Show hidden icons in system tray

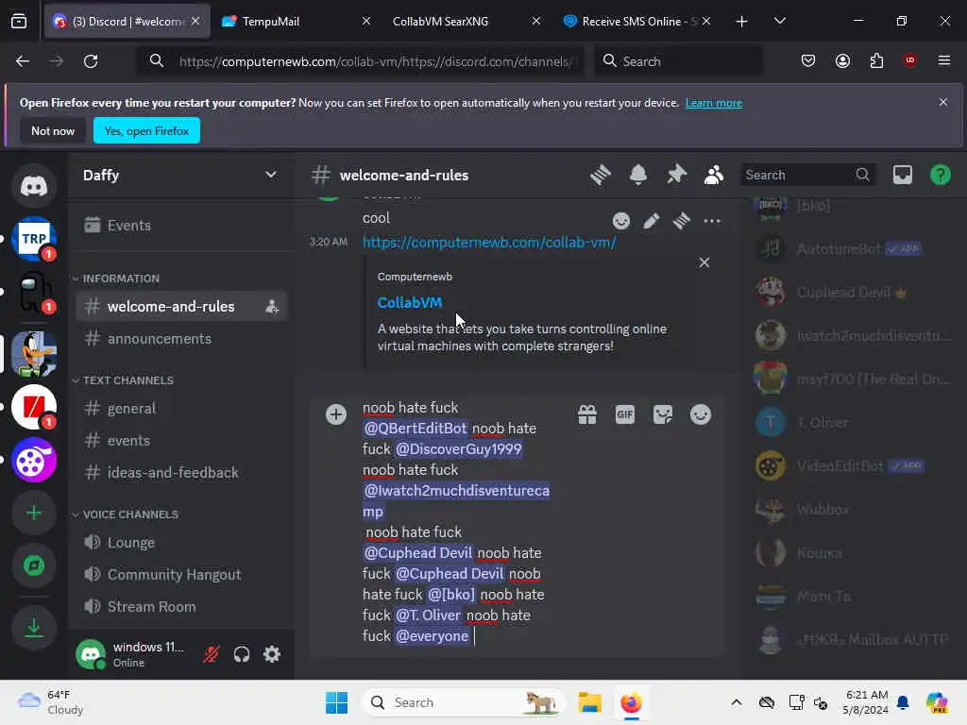click(x=737, y=702)
